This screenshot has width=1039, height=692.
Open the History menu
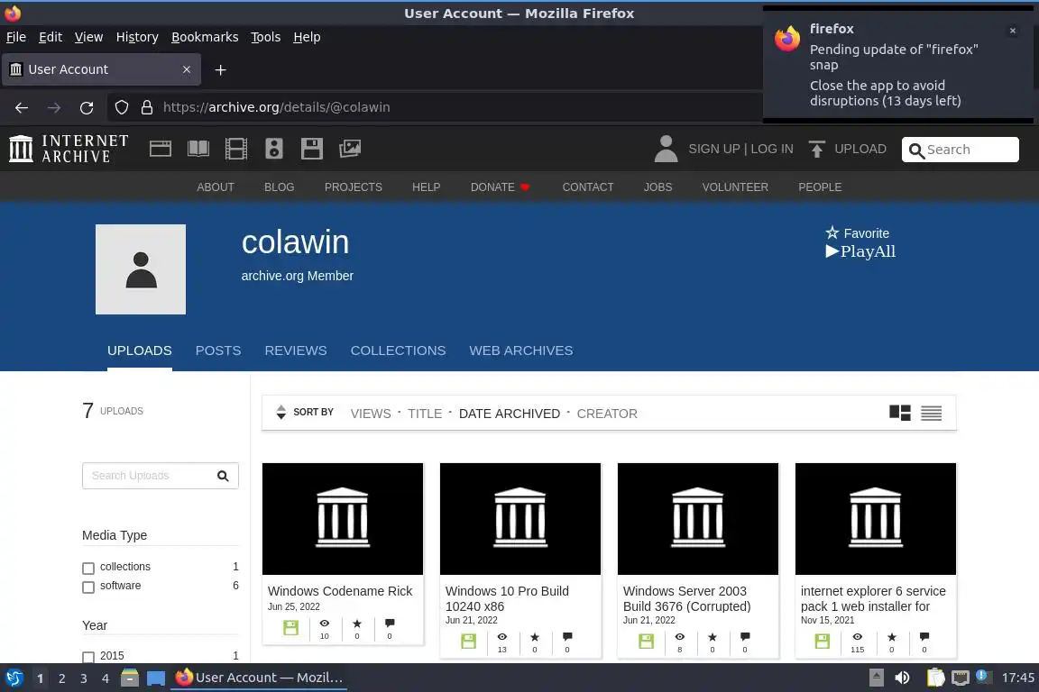[x=137, y=37]
